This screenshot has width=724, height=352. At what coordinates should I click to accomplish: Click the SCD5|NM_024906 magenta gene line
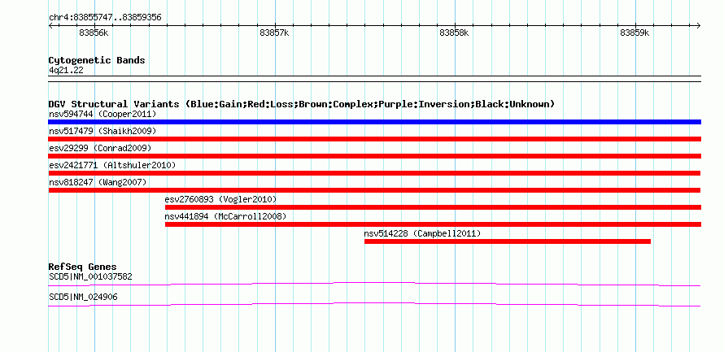(374, 305)
